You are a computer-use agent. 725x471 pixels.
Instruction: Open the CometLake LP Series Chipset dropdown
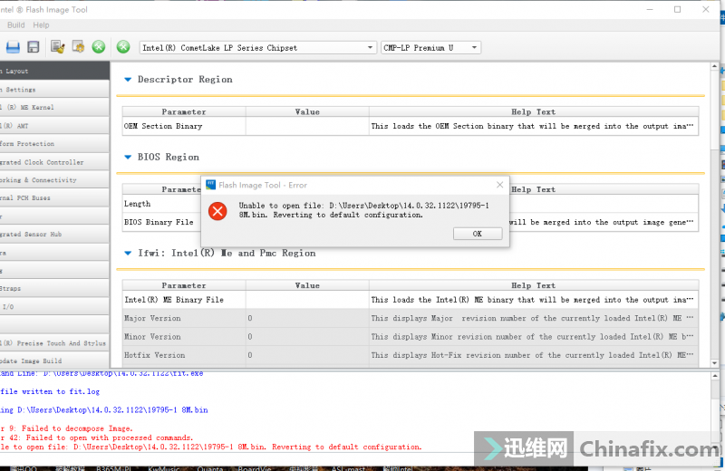(x=257, y=48)
